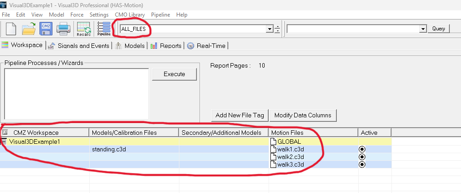The width and height of the screenshot is (461, 193).
Task: Open the Model menu
Action: point(57,15)
